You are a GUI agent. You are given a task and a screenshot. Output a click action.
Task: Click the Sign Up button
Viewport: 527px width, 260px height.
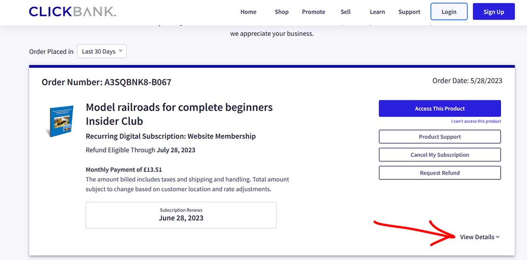[493, 12]
